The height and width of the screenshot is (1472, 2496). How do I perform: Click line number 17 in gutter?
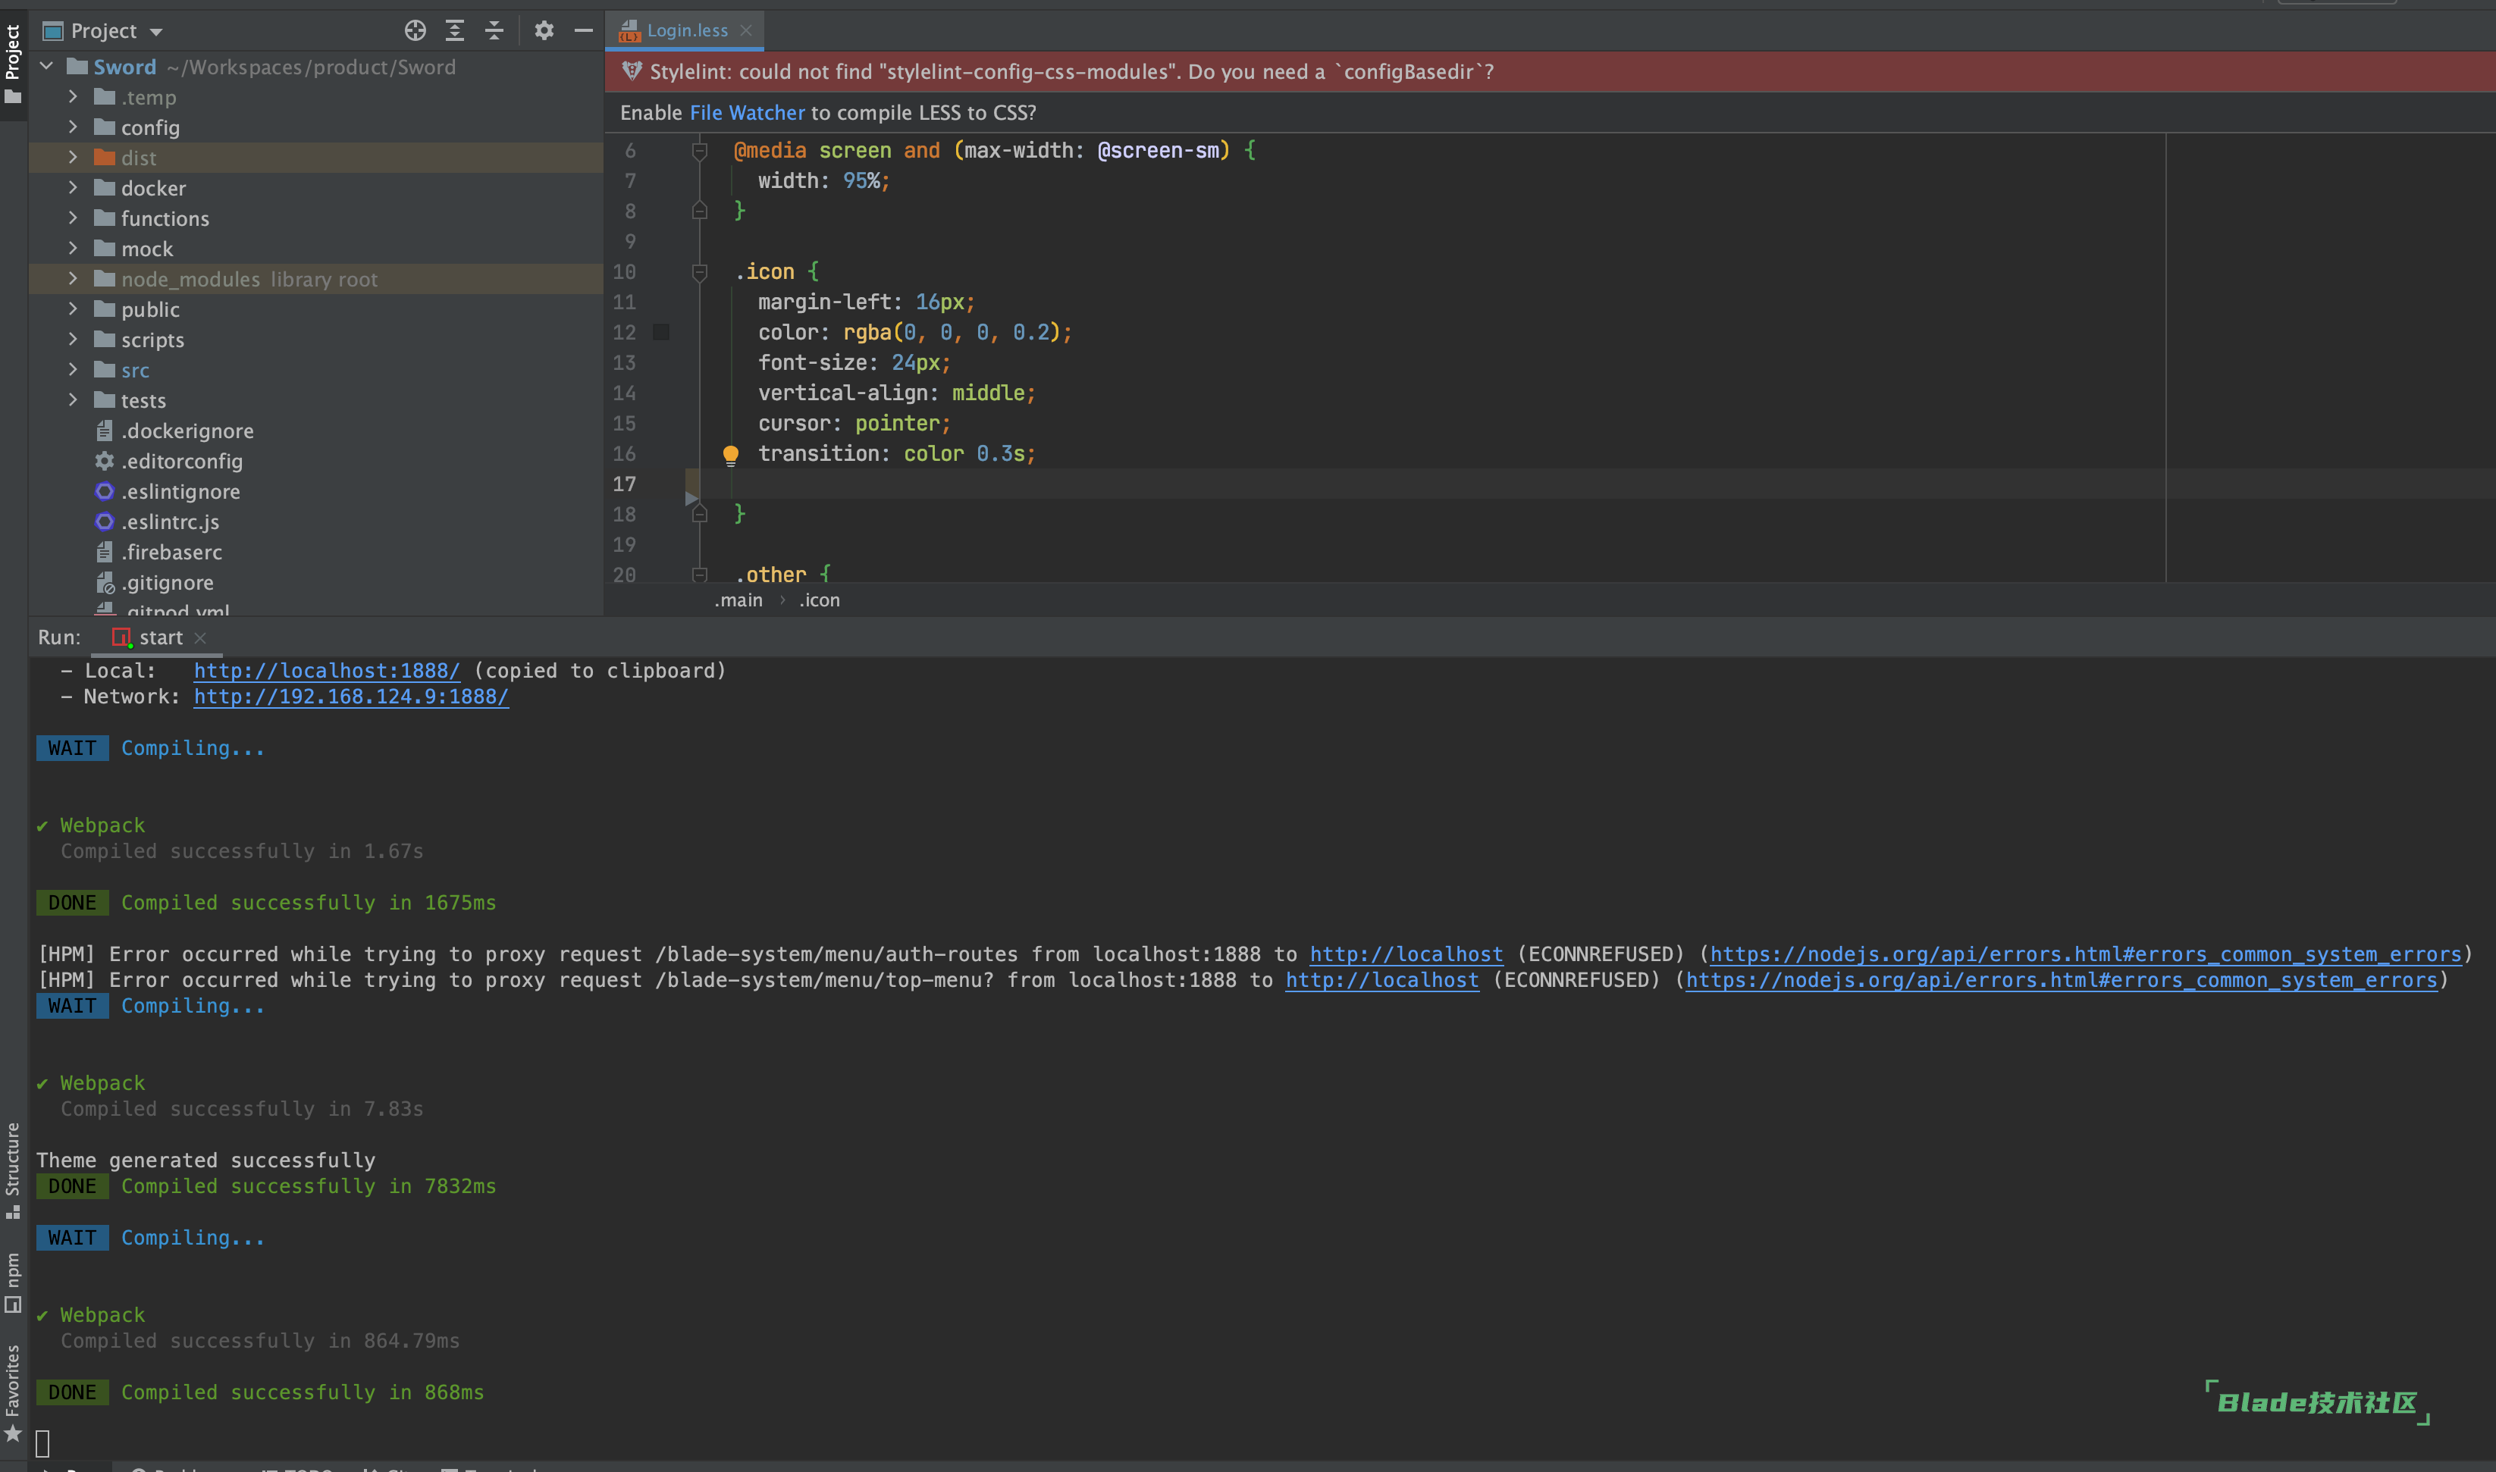click(x=624, y=484)
